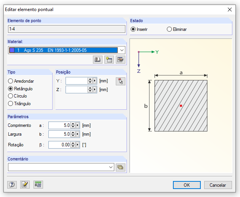Viewport: 240px width, 197px height.
Task: Open the material library book icon
Action: pyautogui.click(x=98, y=60)
